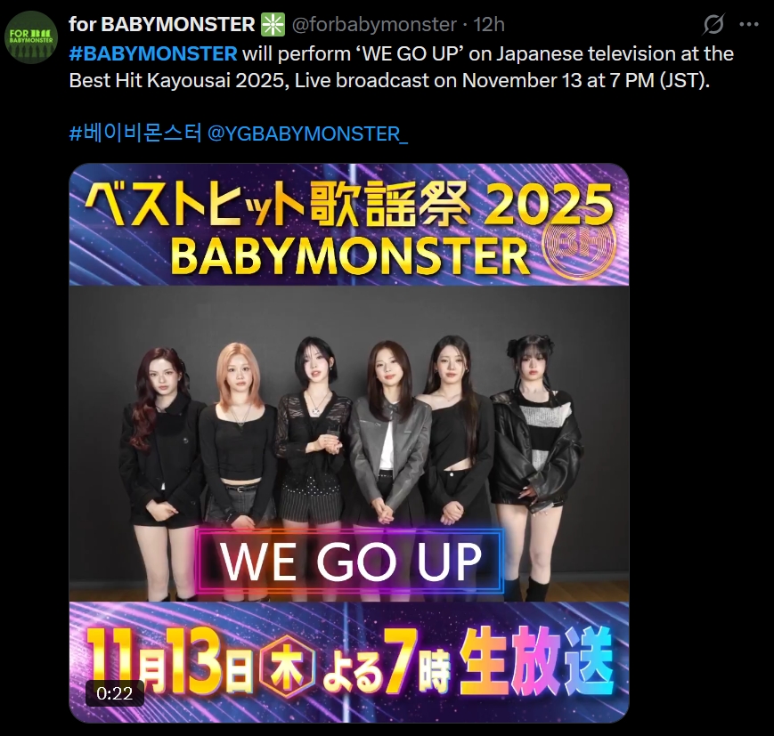
Task: Click the @forbabymonster handle
Action: tap(374, 25)
